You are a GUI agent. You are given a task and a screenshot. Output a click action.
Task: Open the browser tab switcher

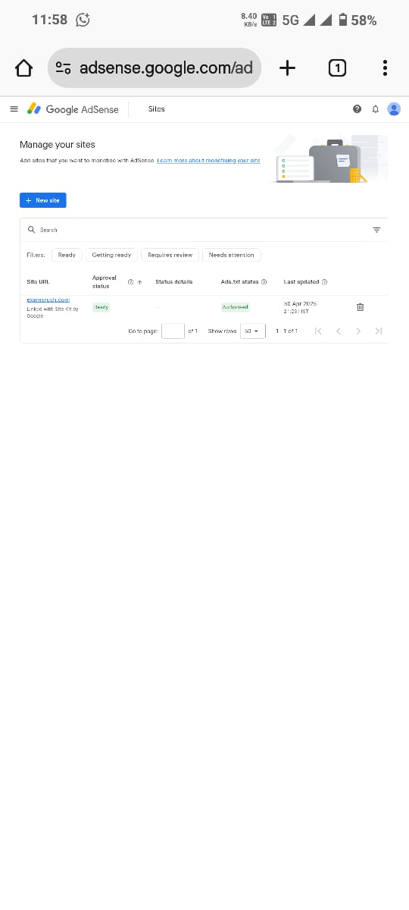click(337, 68)
